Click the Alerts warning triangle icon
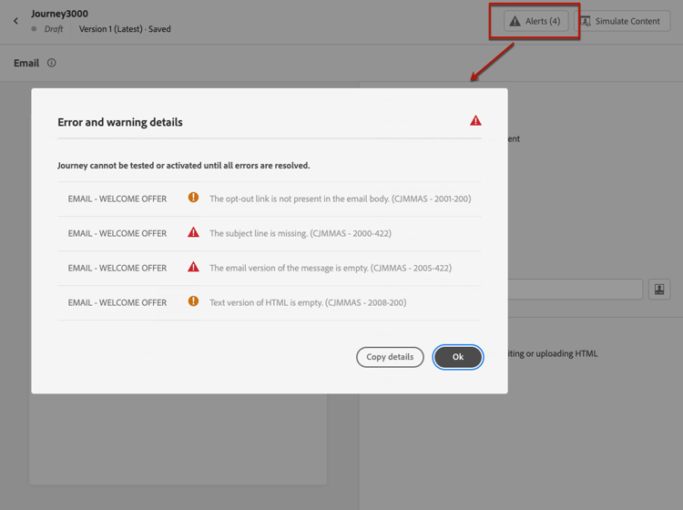 point(515,21)
